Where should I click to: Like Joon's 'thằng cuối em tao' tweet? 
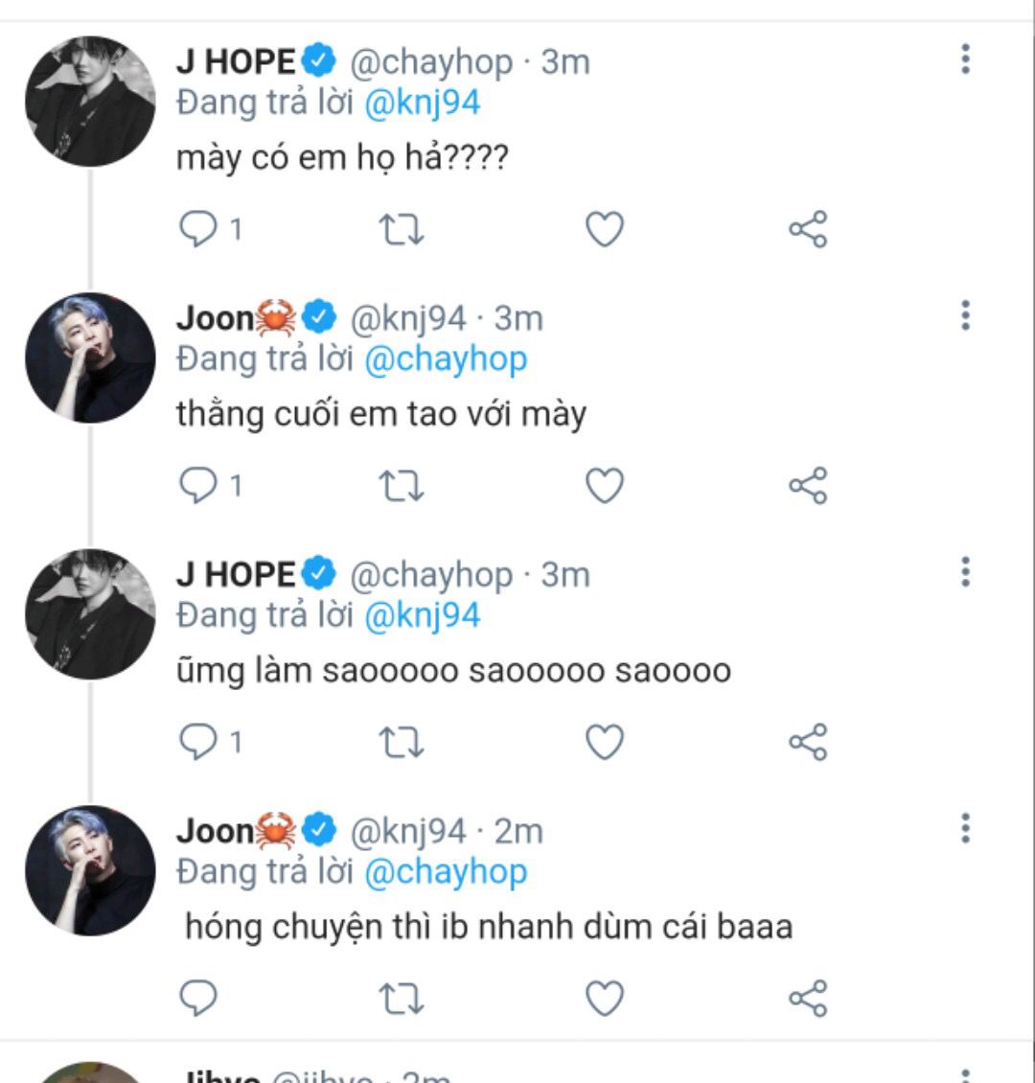605,486
